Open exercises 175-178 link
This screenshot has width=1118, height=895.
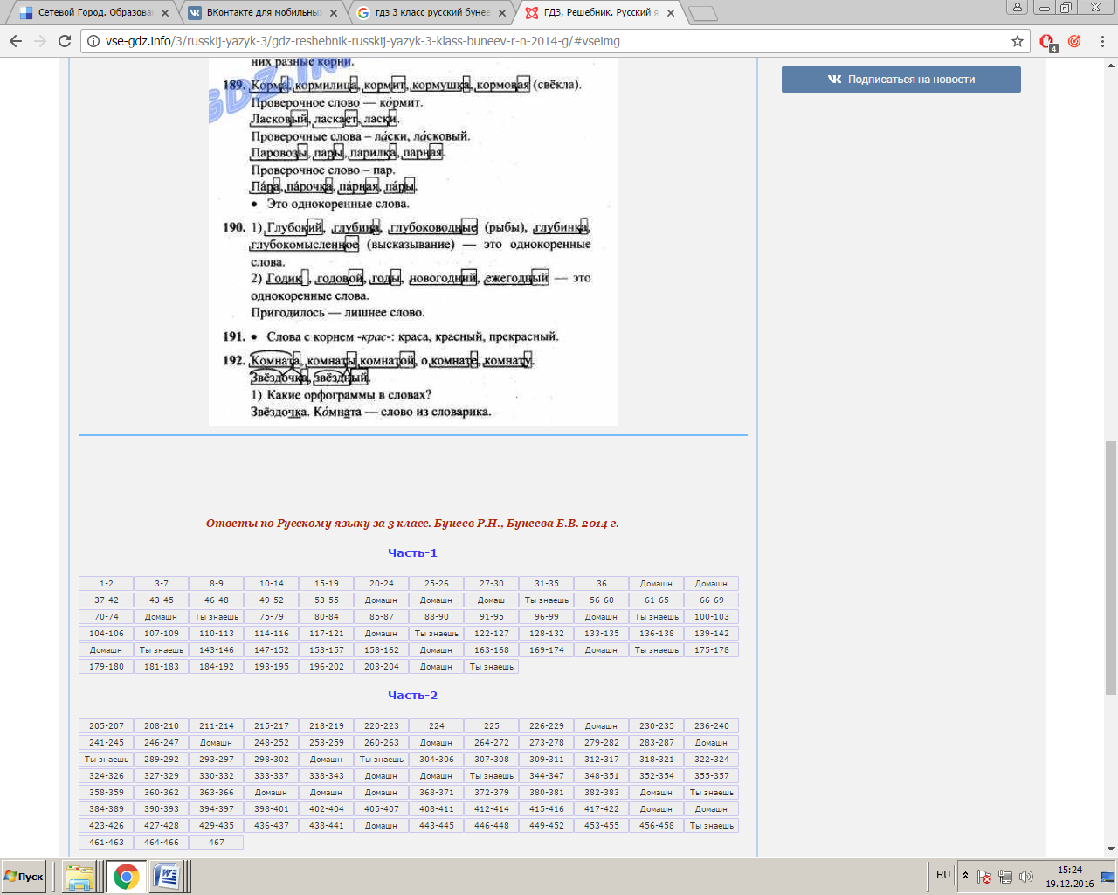pos(711,650)
